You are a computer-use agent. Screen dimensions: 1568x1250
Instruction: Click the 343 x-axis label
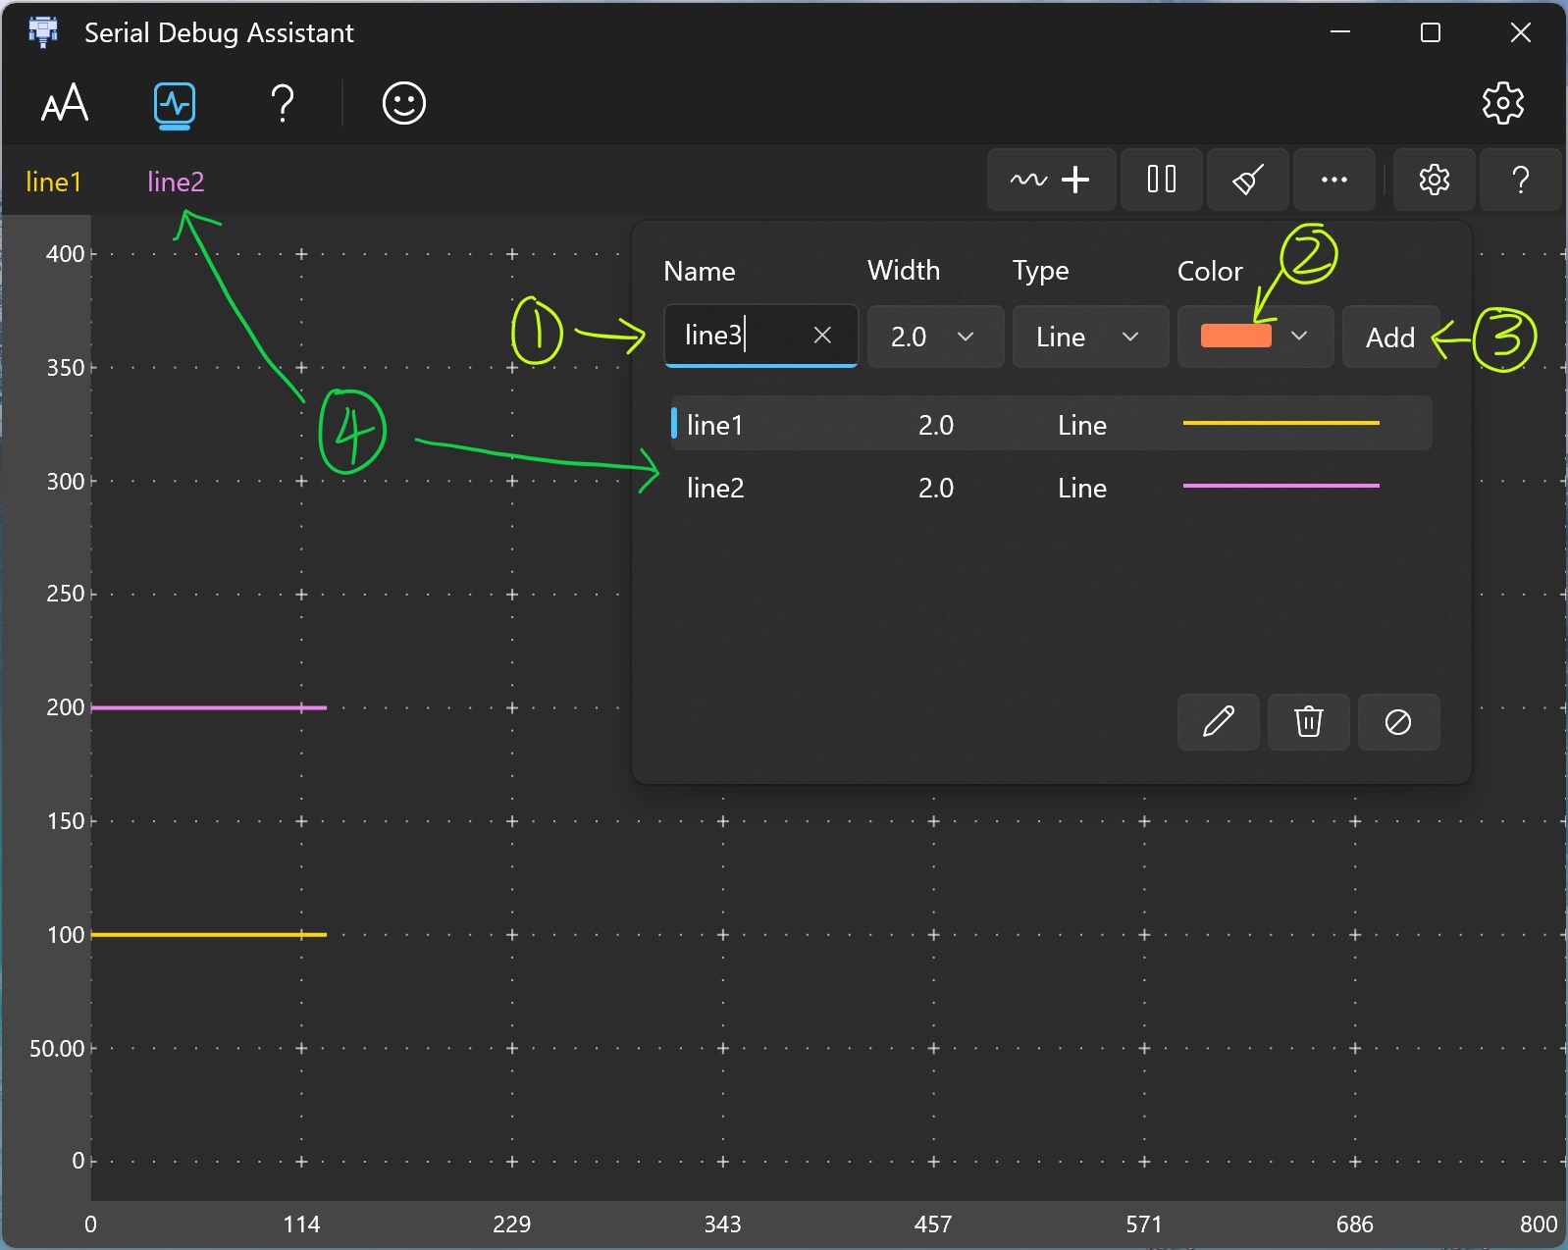pyautogui.click(x=722, y=1224)
